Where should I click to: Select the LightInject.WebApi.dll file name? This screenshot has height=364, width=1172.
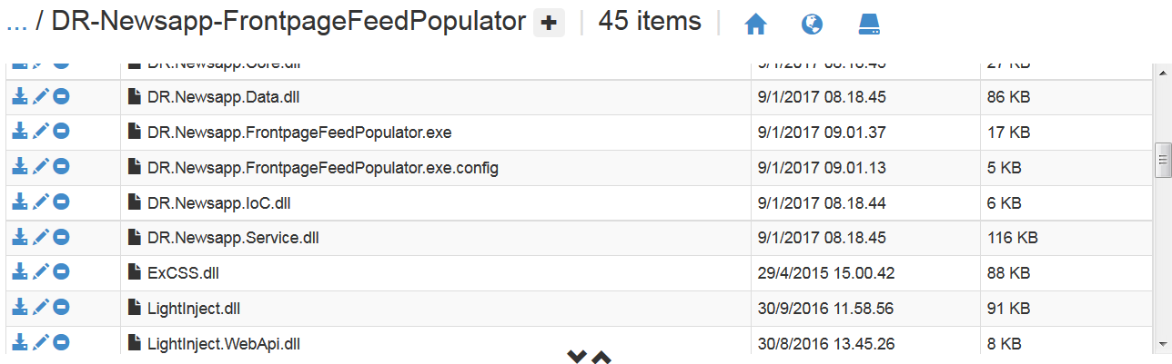pos(224,344)
